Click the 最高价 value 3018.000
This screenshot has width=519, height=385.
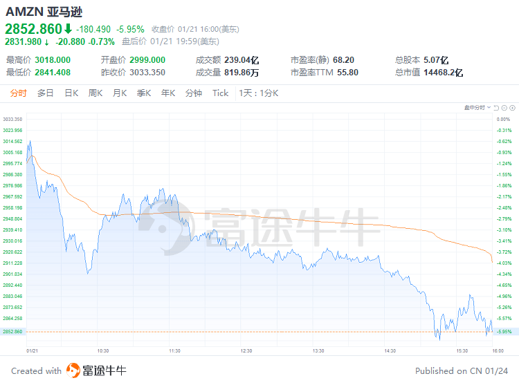click(53, 60)
